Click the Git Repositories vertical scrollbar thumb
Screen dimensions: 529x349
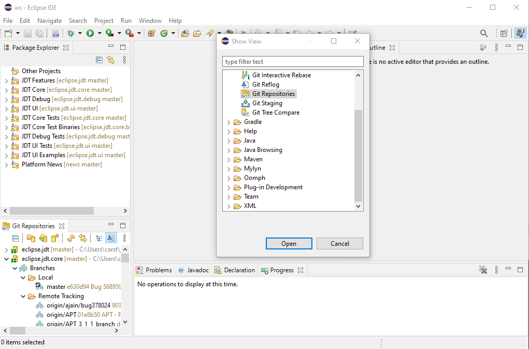pos(125,258)
